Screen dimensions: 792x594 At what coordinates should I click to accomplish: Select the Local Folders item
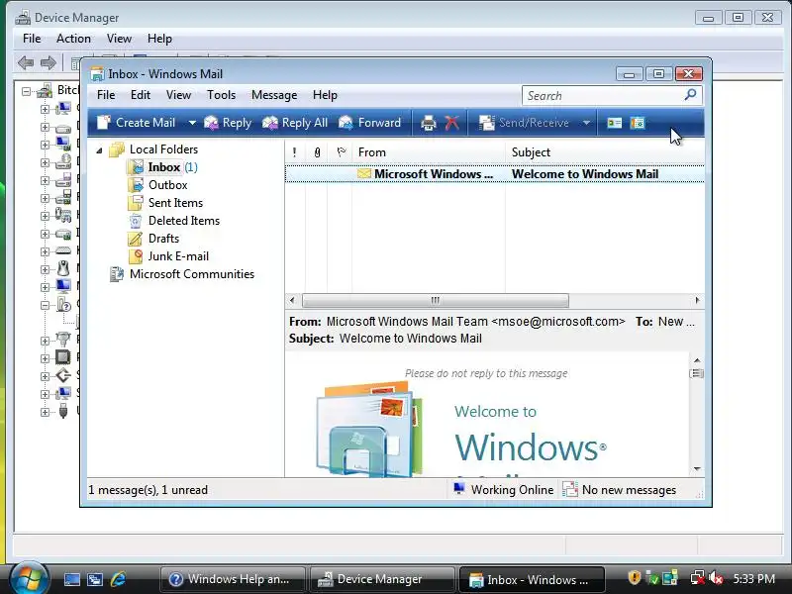click(163, 149)
